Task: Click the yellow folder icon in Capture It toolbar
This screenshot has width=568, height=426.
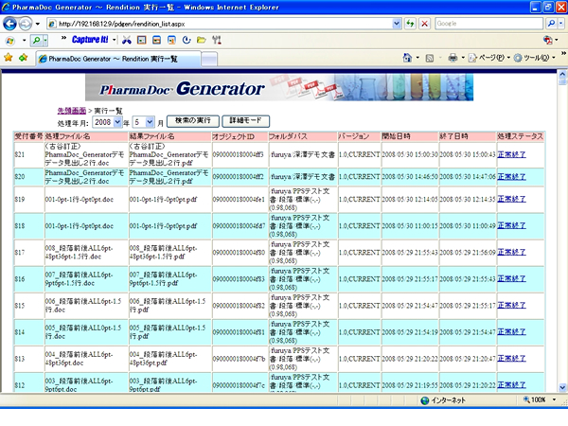Action: 202,40
